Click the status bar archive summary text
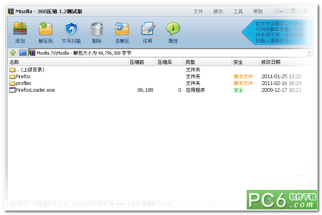Image resolution: width=322 pixels, height=215 pixels. pyautogui.click(x=90, y=204)
